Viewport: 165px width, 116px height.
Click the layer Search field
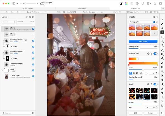pos(17,113)
